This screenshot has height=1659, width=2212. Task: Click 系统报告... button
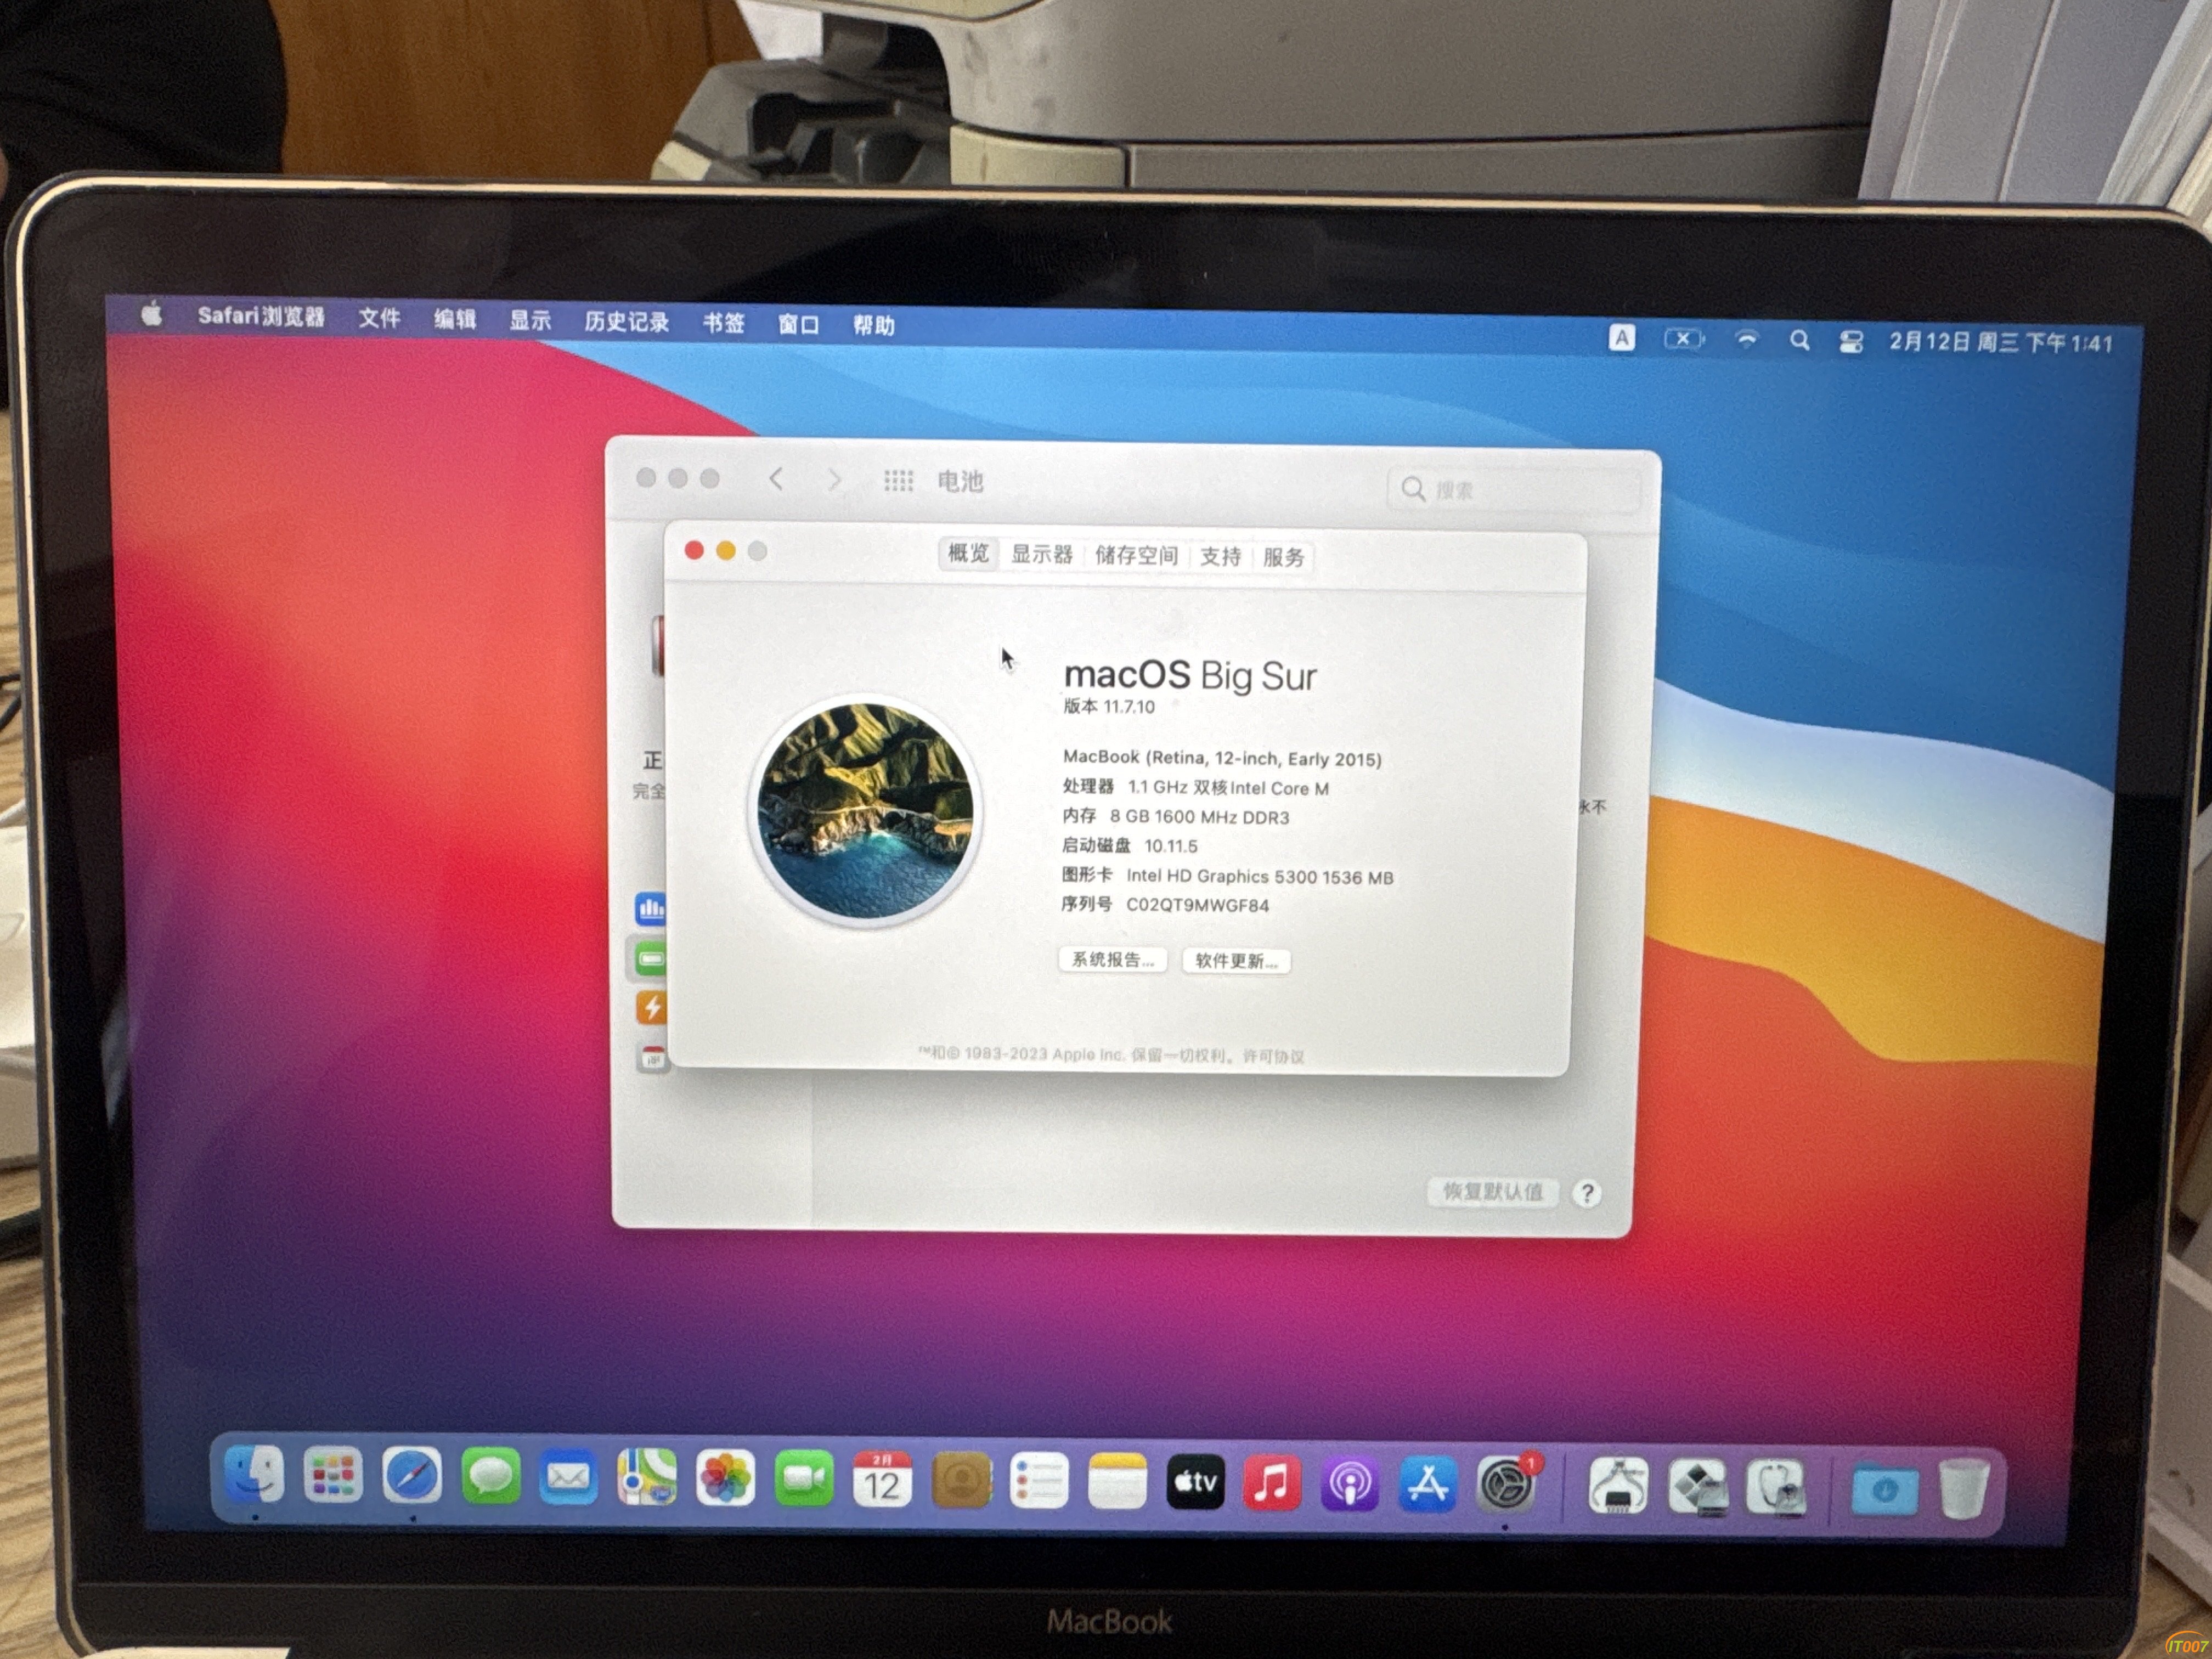click(x=1113, y=959)
